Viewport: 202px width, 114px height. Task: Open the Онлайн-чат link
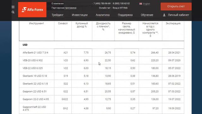click(x=104, y=8)
